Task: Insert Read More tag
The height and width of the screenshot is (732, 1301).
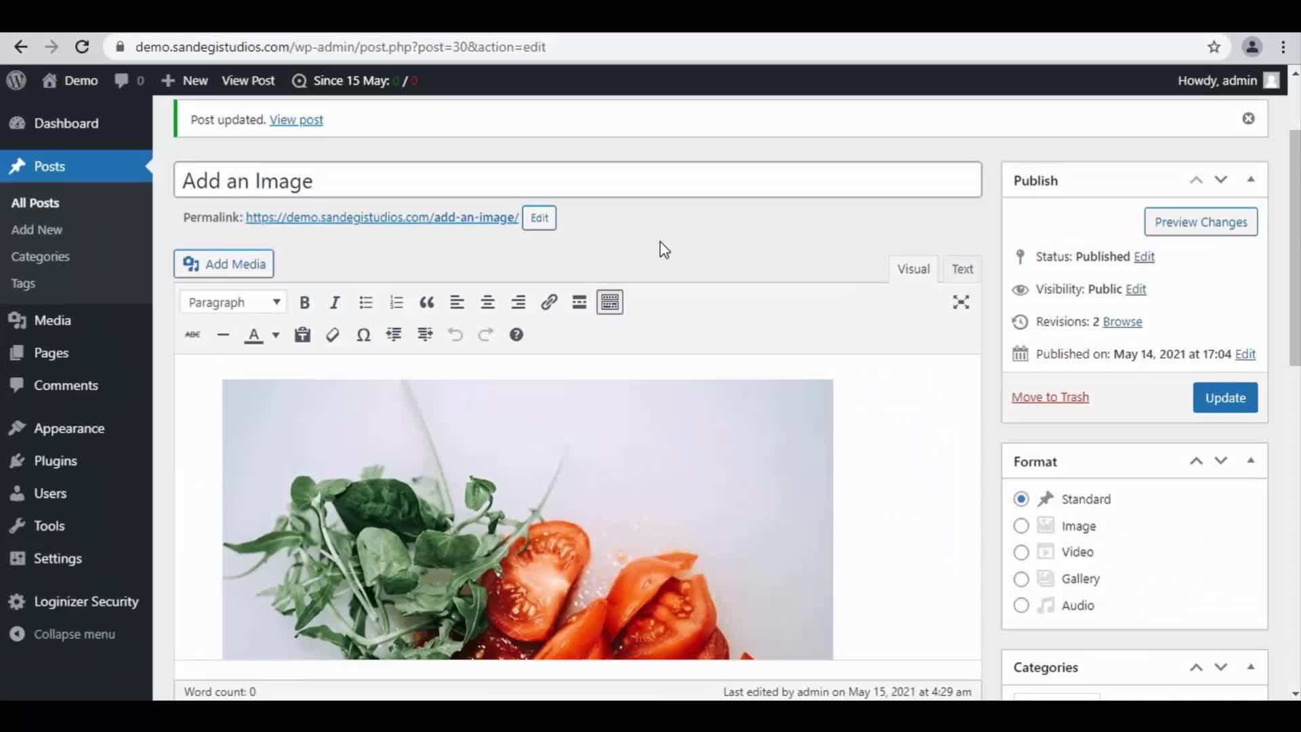Action: pos(579,302)
